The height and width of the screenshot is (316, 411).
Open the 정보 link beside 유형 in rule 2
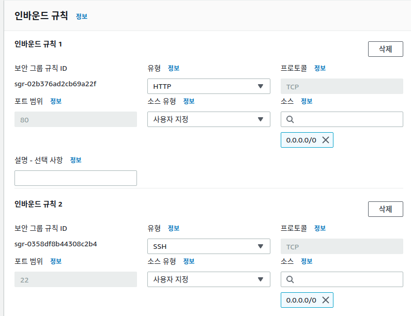pyautogui.click(x=174, y=228)
